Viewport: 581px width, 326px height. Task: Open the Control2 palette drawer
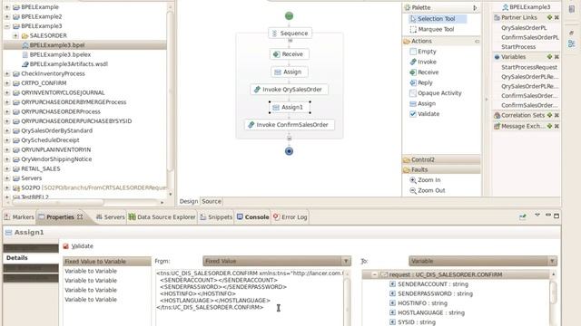click(x=441, y=159)
